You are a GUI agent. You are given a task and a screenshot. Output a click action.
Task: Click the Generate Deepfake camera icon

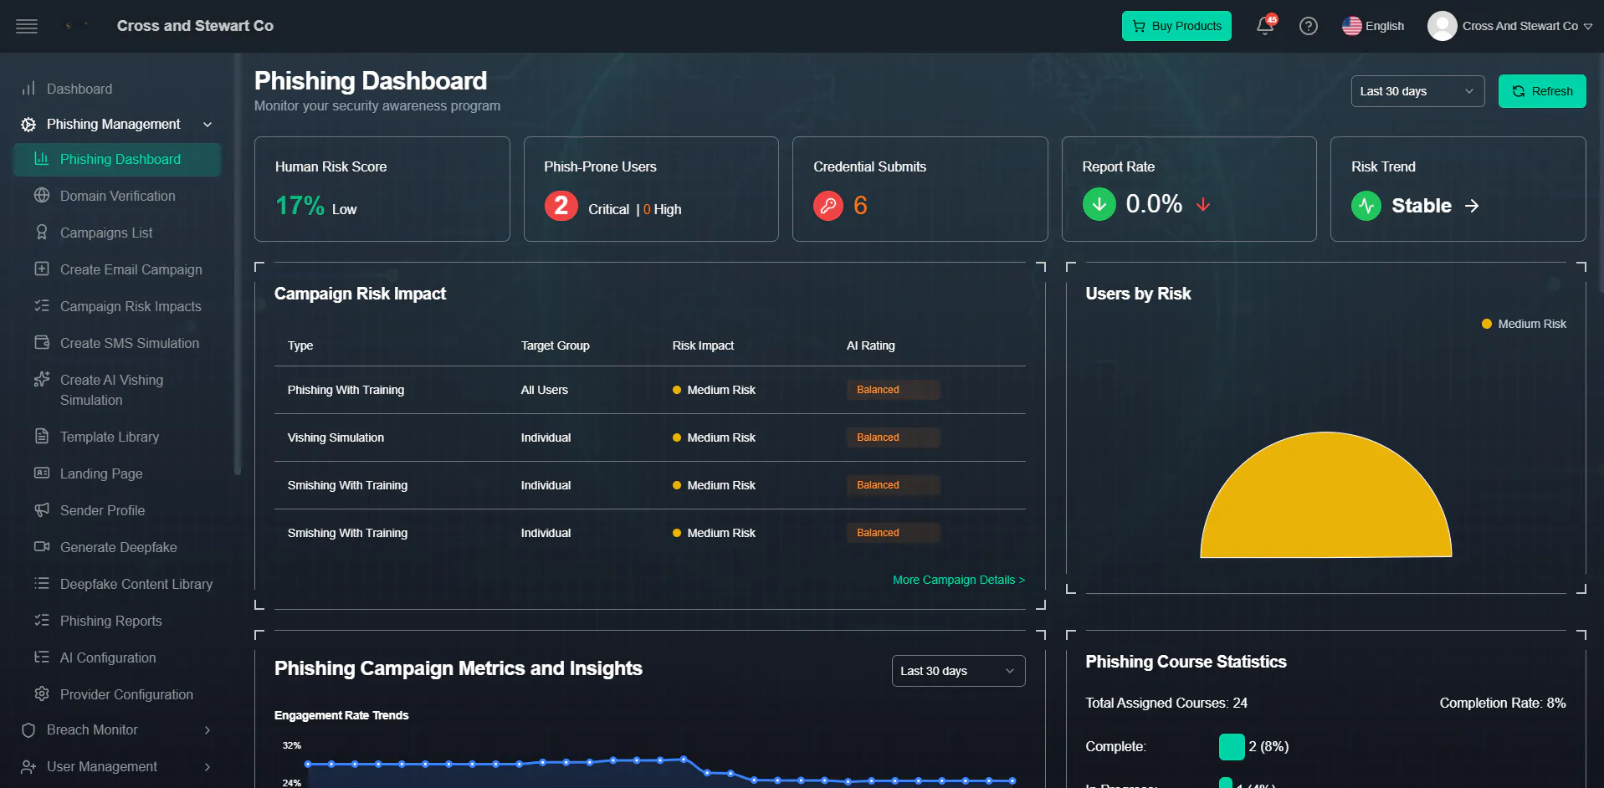click(x=42, y=547)
